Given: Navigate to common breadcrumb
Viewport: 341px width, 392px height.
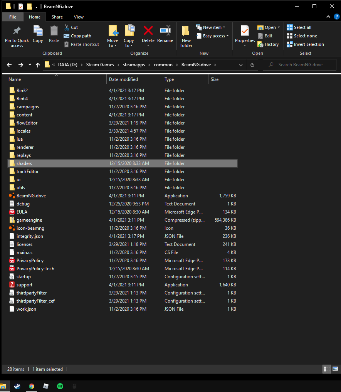Looking at the screenshot, I should (x=163, y=65).
